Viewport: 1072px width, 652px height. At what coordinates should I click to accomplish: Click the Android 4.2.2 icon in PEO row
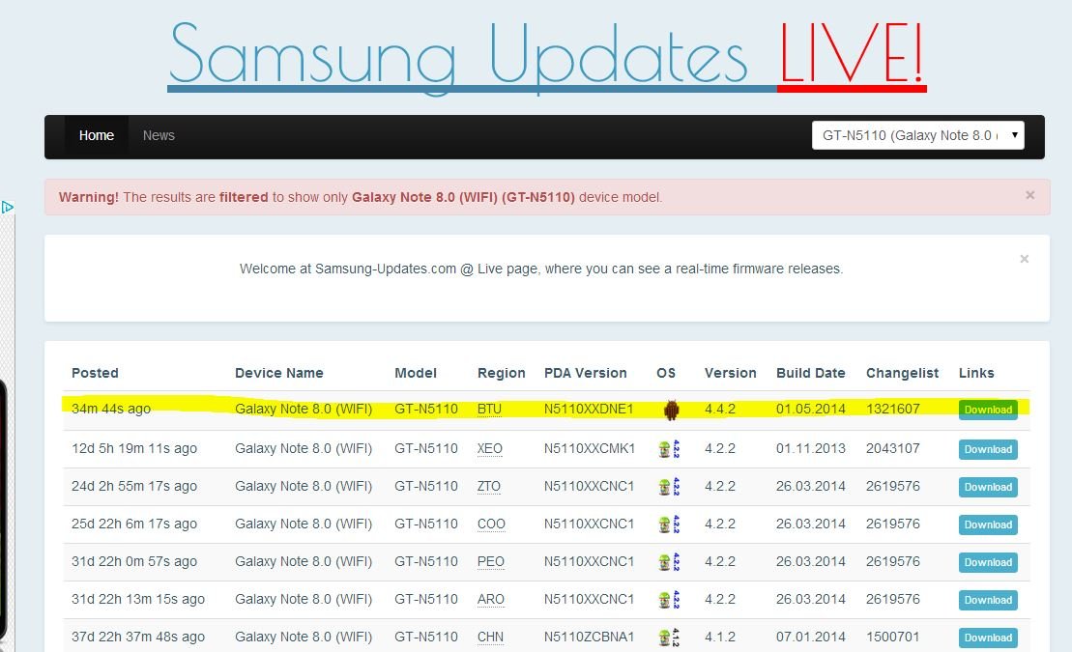pyautogui.click(x=669, y=562)
